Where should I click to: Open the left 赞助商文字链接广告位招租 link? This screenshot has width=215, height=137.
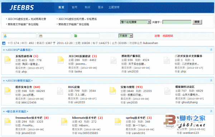[23, 24]
